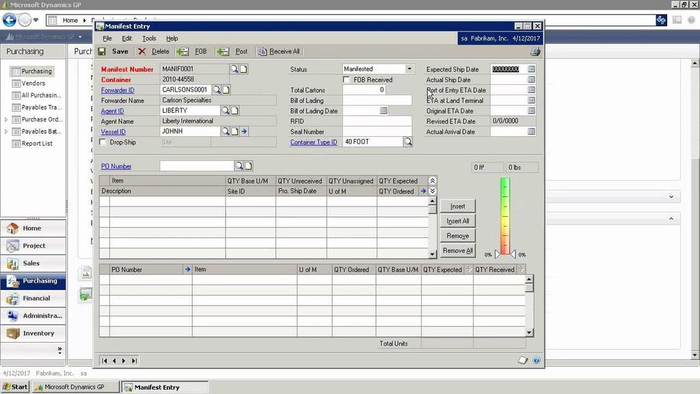
Task: Open calendar for Actual Arrival Date
Action: click(x=530, y=131)
